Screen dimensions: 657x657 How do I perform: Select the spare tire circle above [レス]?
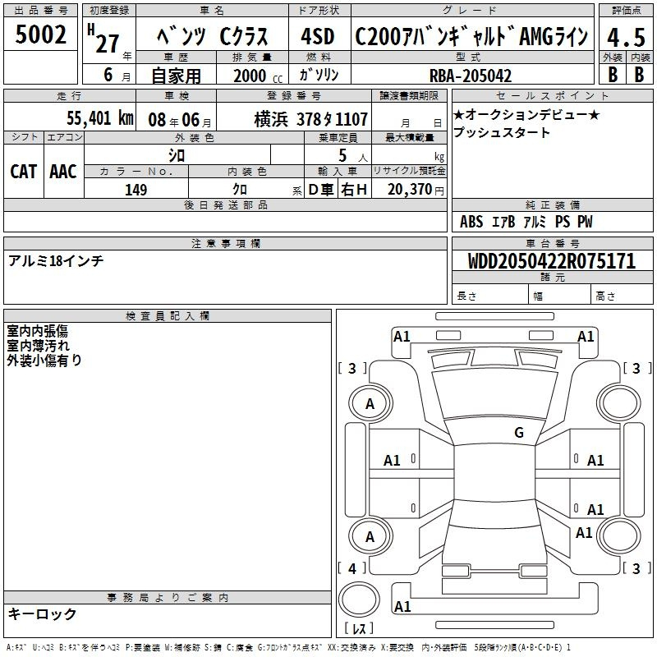click(359, 600)
